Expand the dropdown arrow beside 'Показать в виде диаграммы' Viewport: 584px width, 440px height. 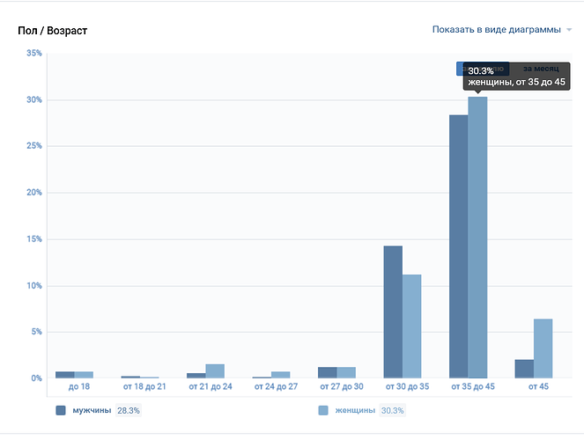[x=569, y=30]
